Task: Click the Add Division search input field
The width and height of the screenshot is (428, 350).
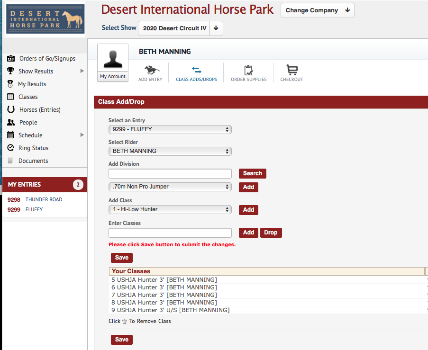Action: tap(170, 173)
